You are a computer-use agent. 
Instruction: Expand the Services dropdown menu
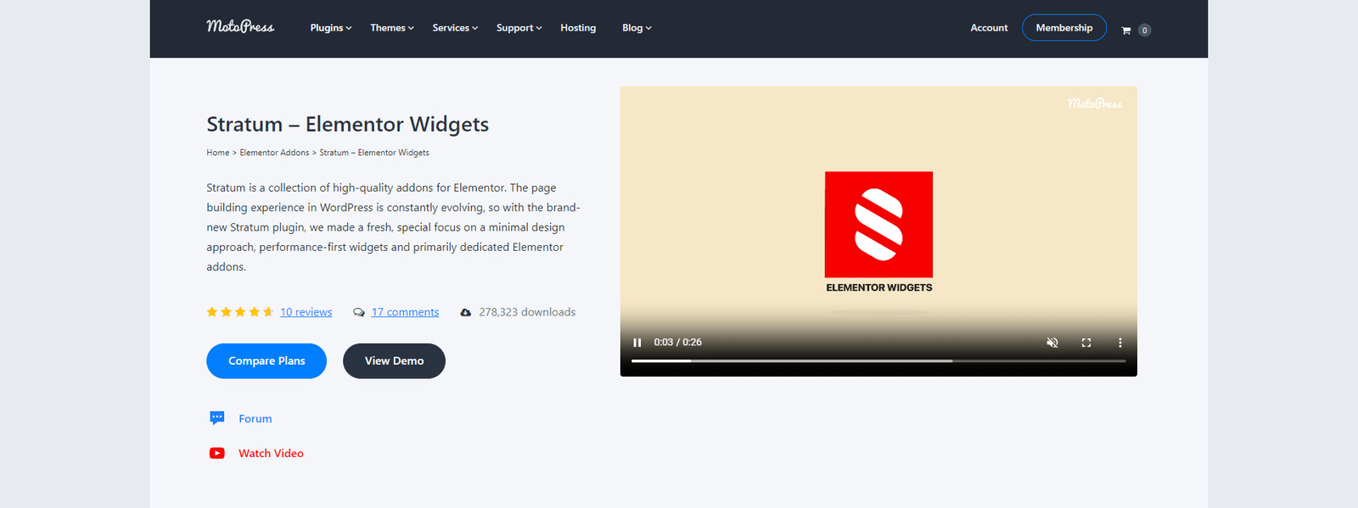click(x=455, y=28)
